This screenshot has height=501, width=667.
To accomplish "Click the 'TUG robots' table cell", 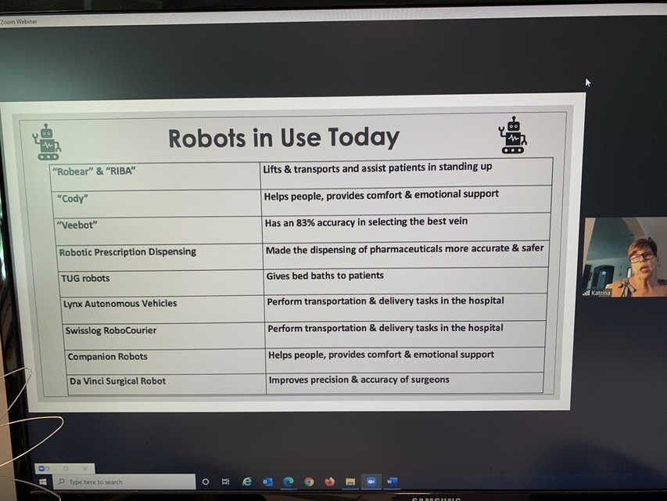I will click(x=162, y=283).
